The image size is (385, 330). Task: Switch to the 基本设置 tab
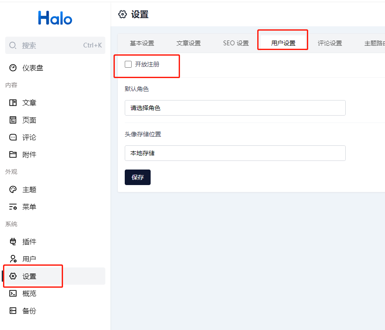(x=142, y=43)
